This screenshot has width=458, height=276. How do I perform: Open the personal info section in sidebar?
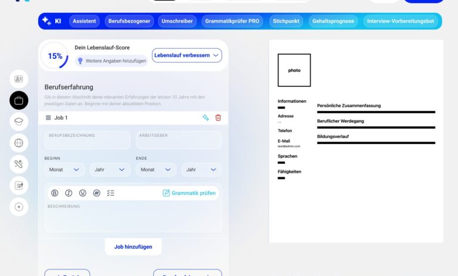click(x=19, y=79)
